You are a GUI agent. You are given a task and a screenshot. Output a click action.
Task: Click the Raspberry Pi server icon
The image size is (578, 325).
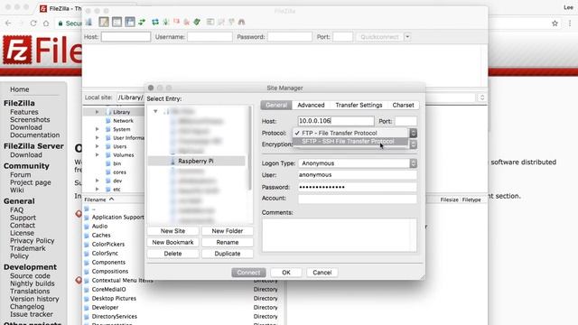[x=172, y=161]
